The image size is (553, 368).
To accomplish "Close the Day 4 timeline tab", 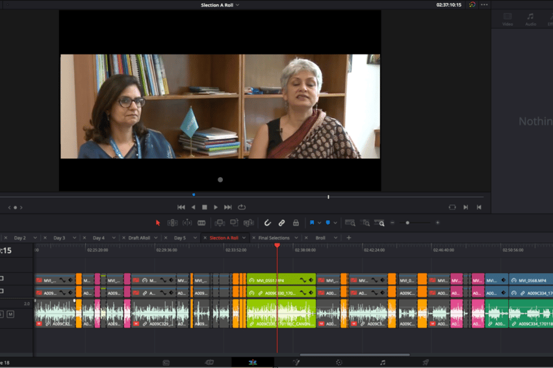I will pyautogui.click(x=84, y=238).
